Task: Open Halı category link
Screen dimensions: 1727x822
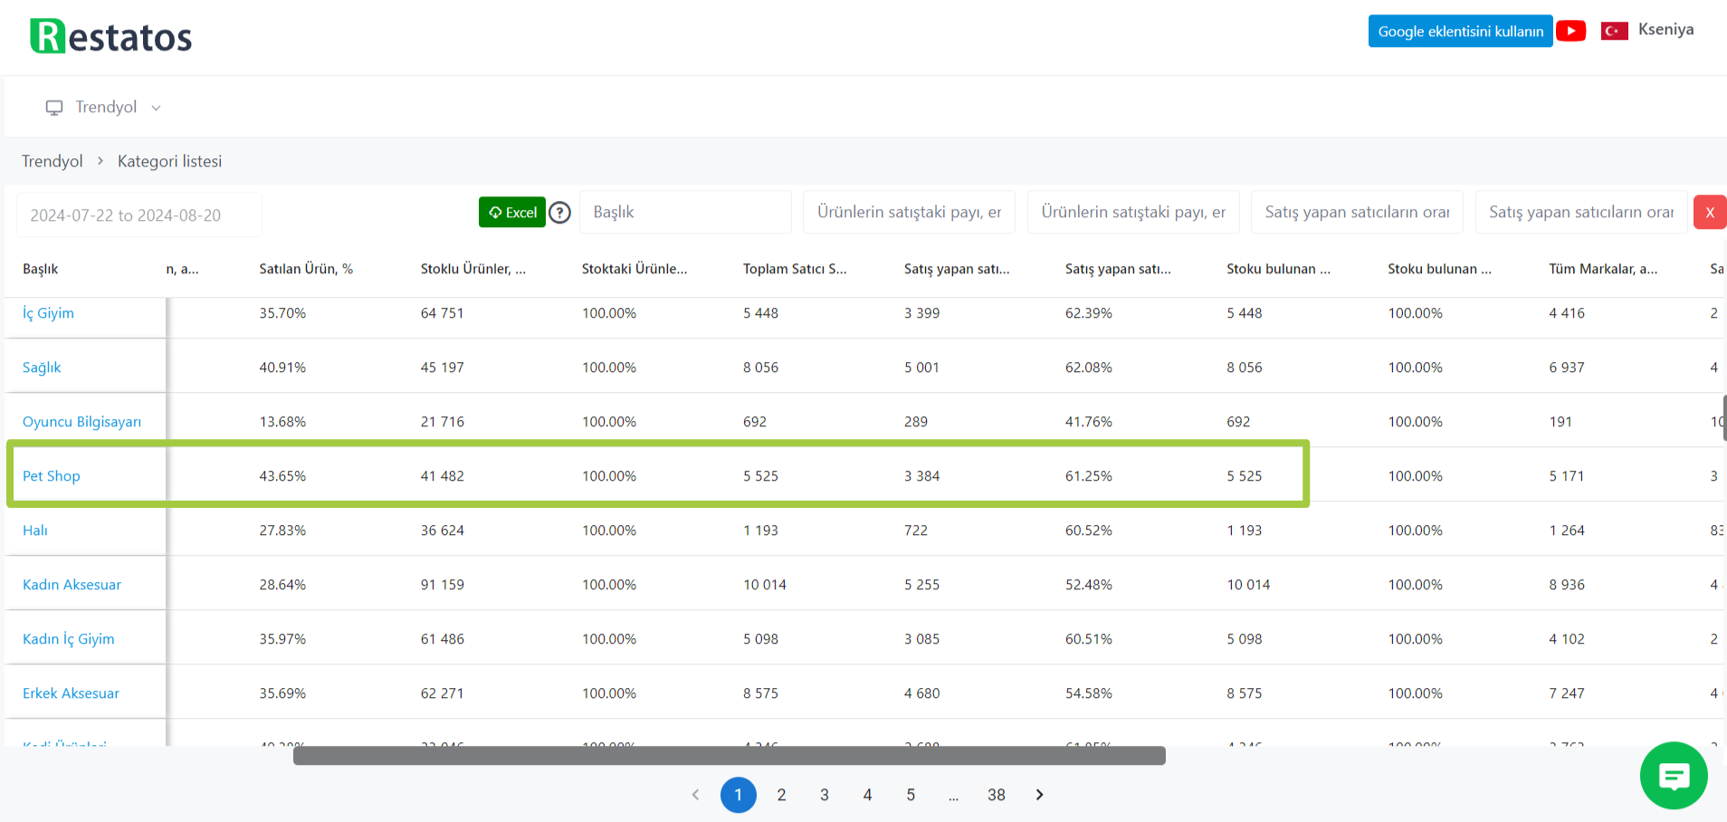Action: (x=35, y=530)
